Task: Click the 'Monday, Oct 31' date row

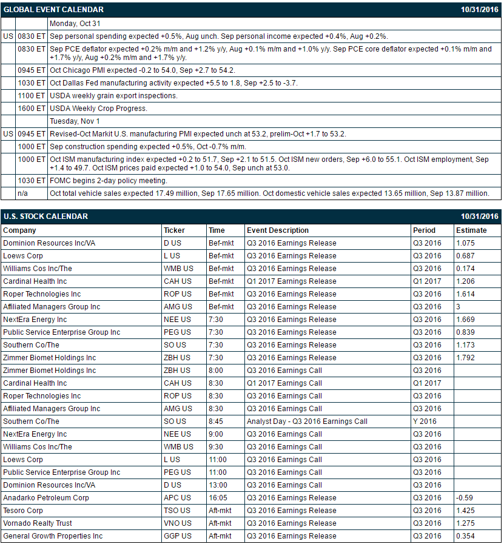Action: tap(75, 24)
